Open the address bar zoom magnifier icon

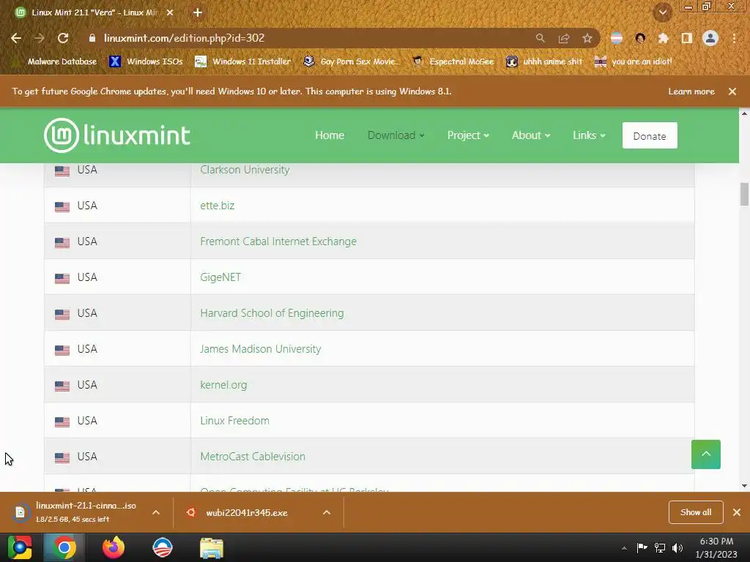point(540,38)
